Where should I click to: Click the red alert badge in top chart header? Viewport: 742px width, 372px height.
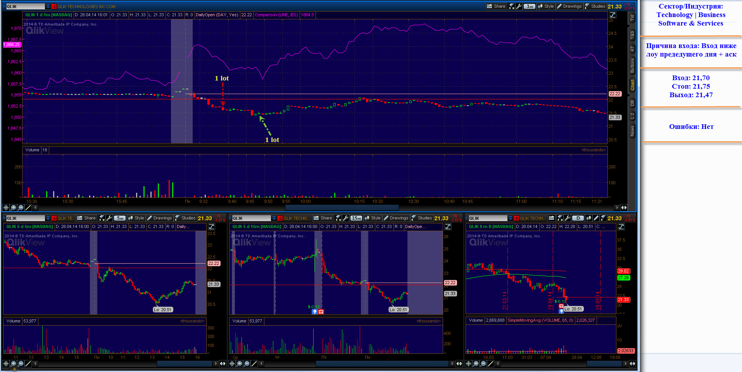54,7
